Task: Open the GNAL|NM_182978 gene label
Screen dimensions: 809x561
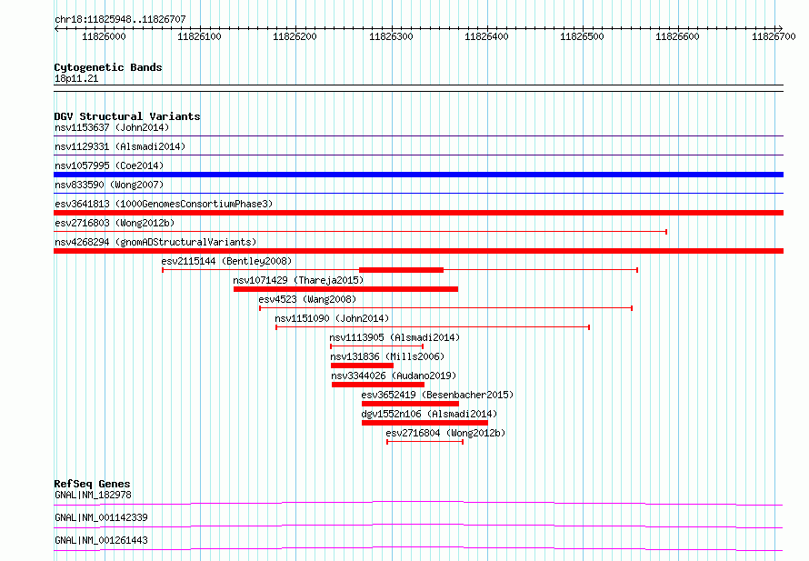Action: (x=93, y=495)
